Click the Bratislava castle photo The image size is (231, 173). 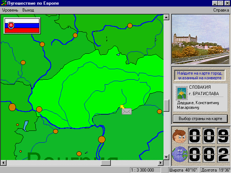tap(200, 39)
